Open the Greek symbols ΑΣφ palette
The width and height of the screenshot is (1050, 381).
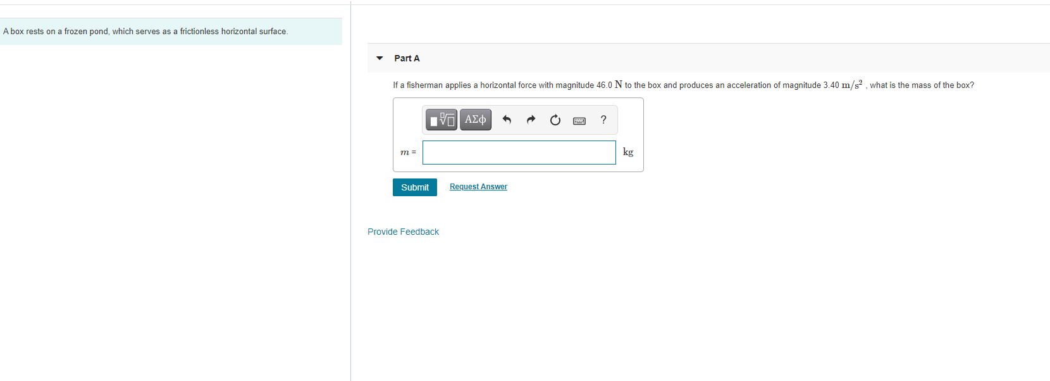pyautogui.click(x=476, y=120)
